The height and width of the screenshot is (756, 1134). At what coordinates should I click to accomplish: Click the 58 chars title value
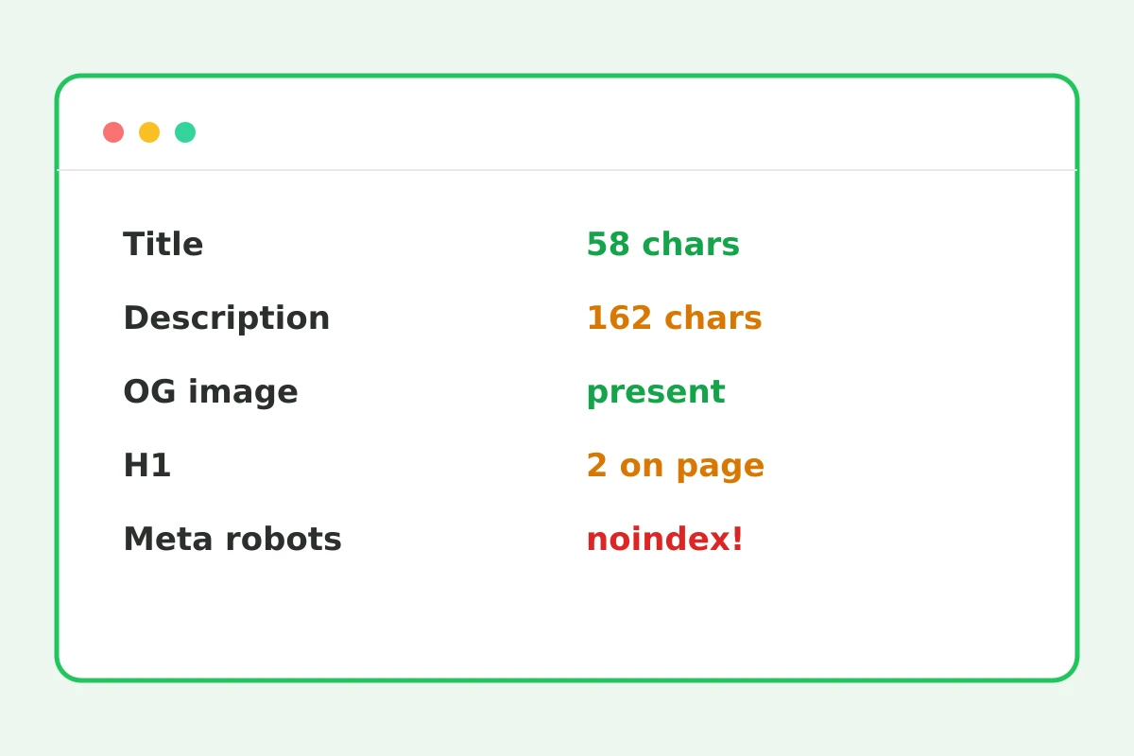pyautogui.click(x=662, y=245)
